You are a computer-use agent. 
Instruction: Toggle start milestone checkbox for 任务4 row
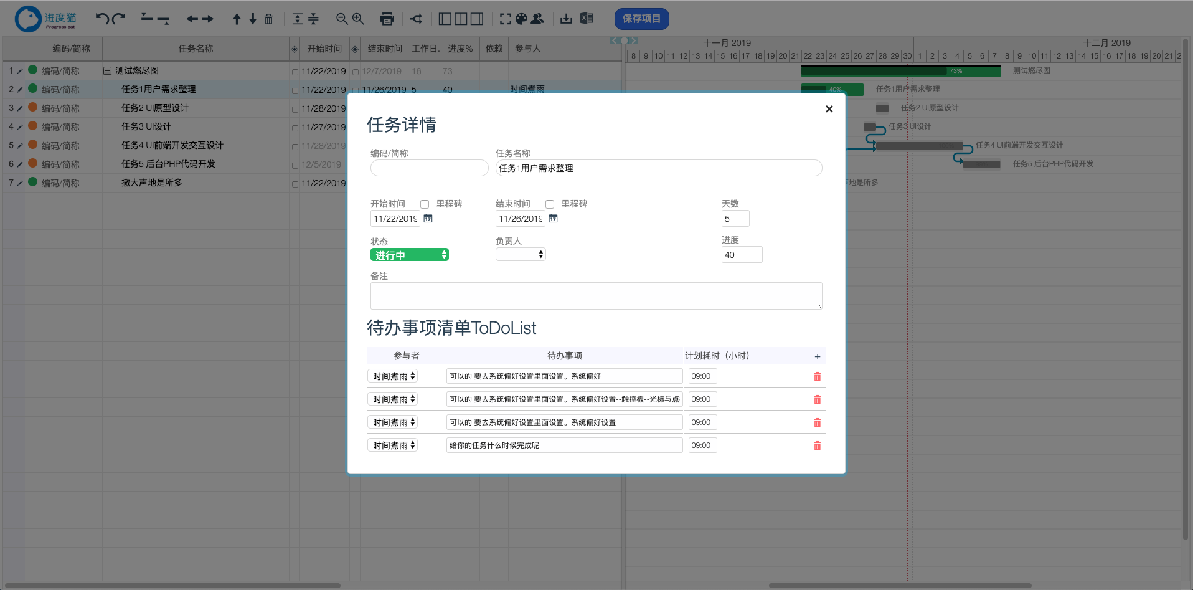(295, 147)
